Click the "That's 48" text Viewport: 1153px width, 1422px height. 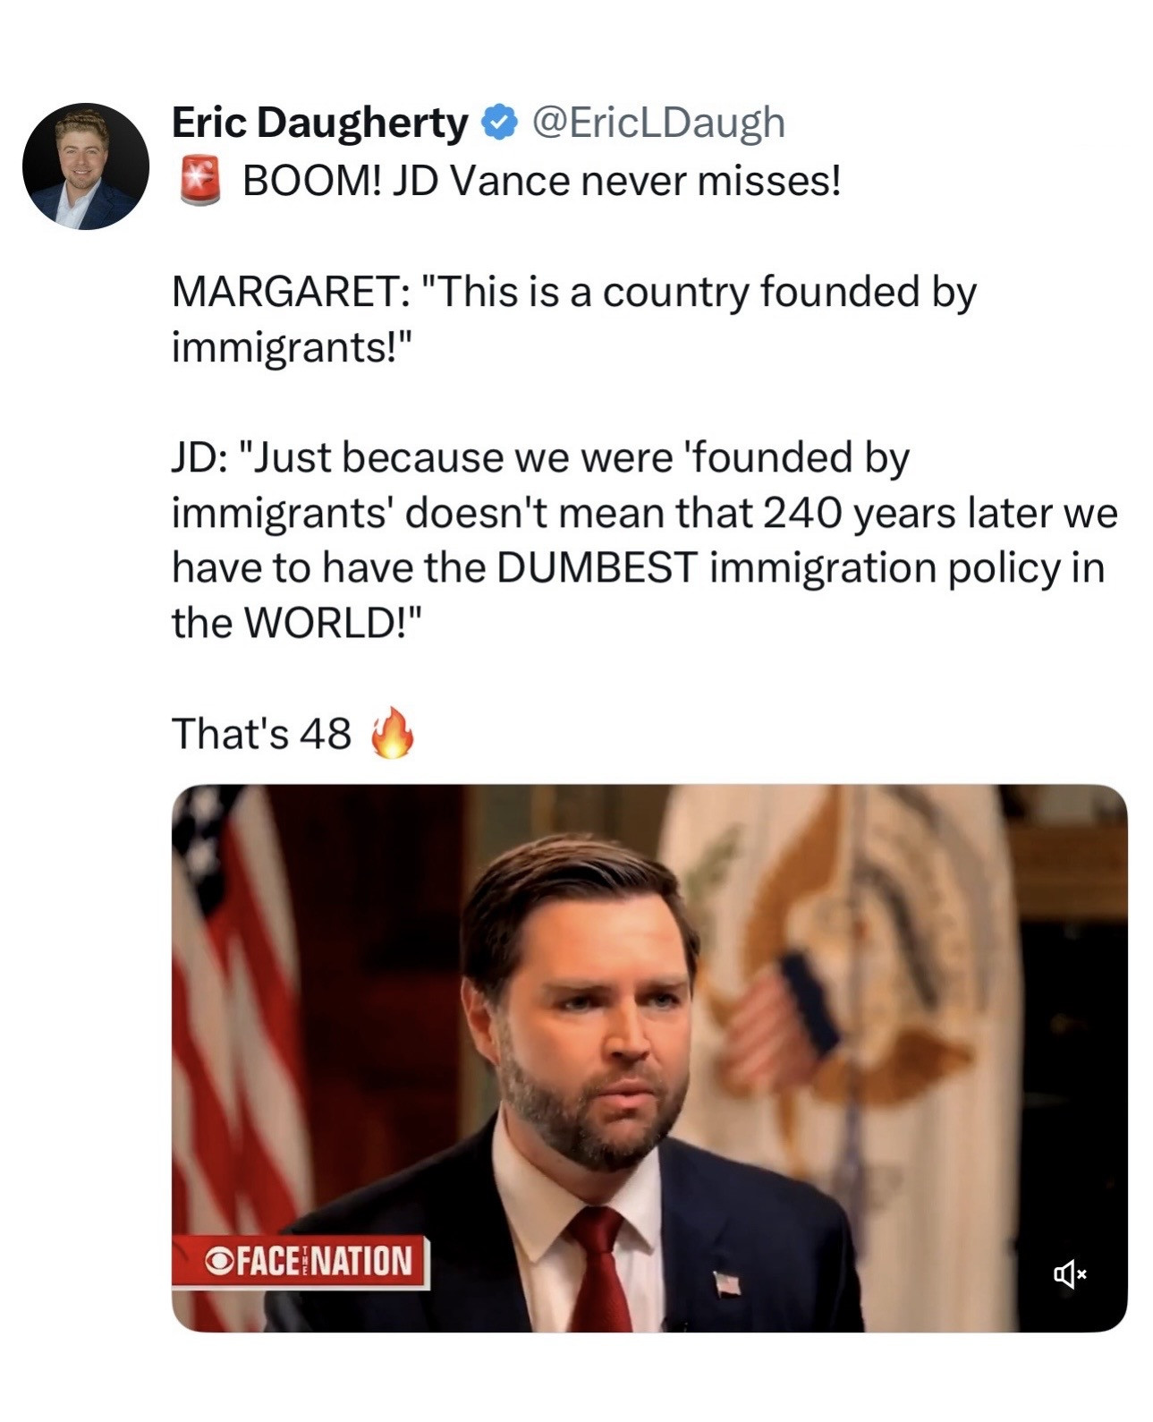[261, 734]
